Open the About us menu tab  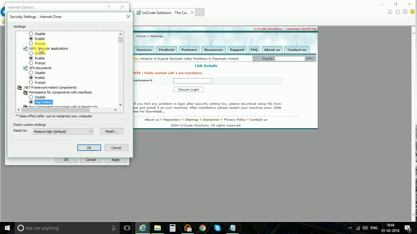point(272,50)
